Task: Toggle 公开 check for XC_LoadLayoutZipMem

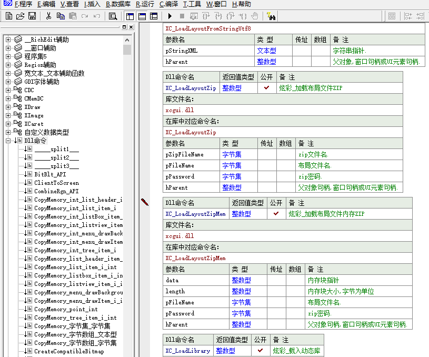Action: 276,214
